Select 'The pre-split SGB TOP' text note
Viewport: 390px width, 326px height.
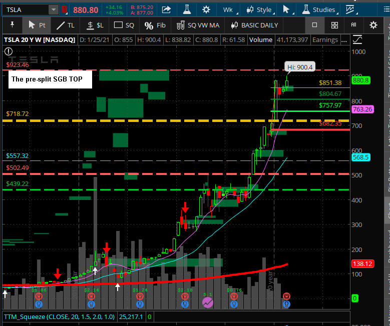50,79
